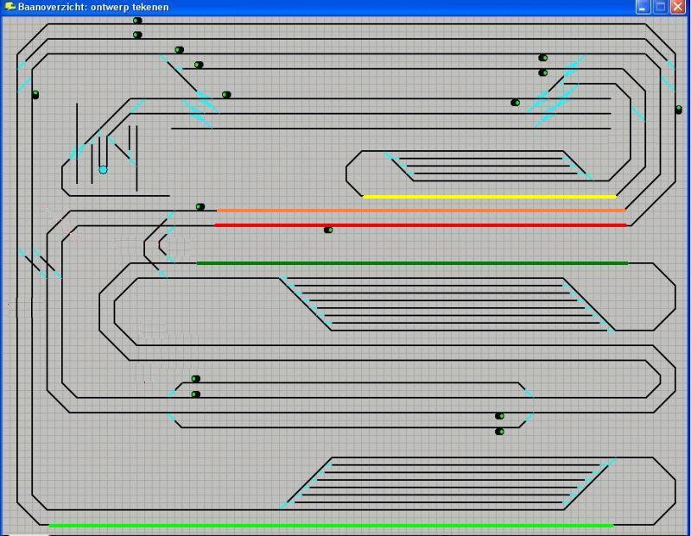Click the cyan circle marker in the sidings
This screenshot has width=691, height=536.
[x=103, y=169]
